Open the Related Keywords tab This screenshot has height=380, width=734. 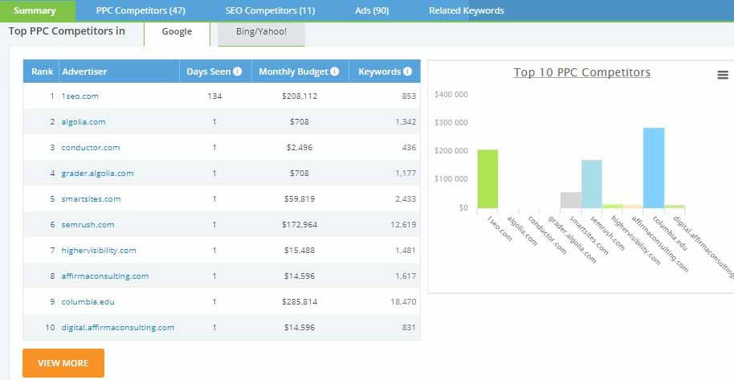pos(467,10)
